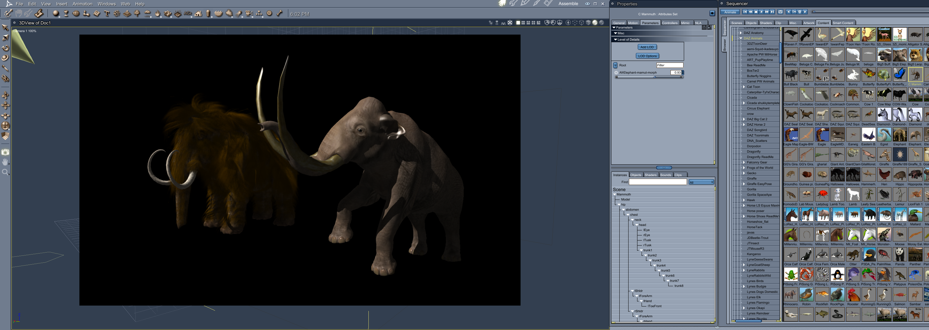Screen dimensions: 929x330
Task: Stop playback in Sequencer
Action: click(756, 12)
